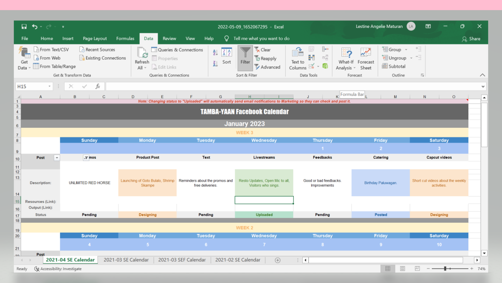
Task: Create a Forecast Sheet
Action: click(366, 59)
